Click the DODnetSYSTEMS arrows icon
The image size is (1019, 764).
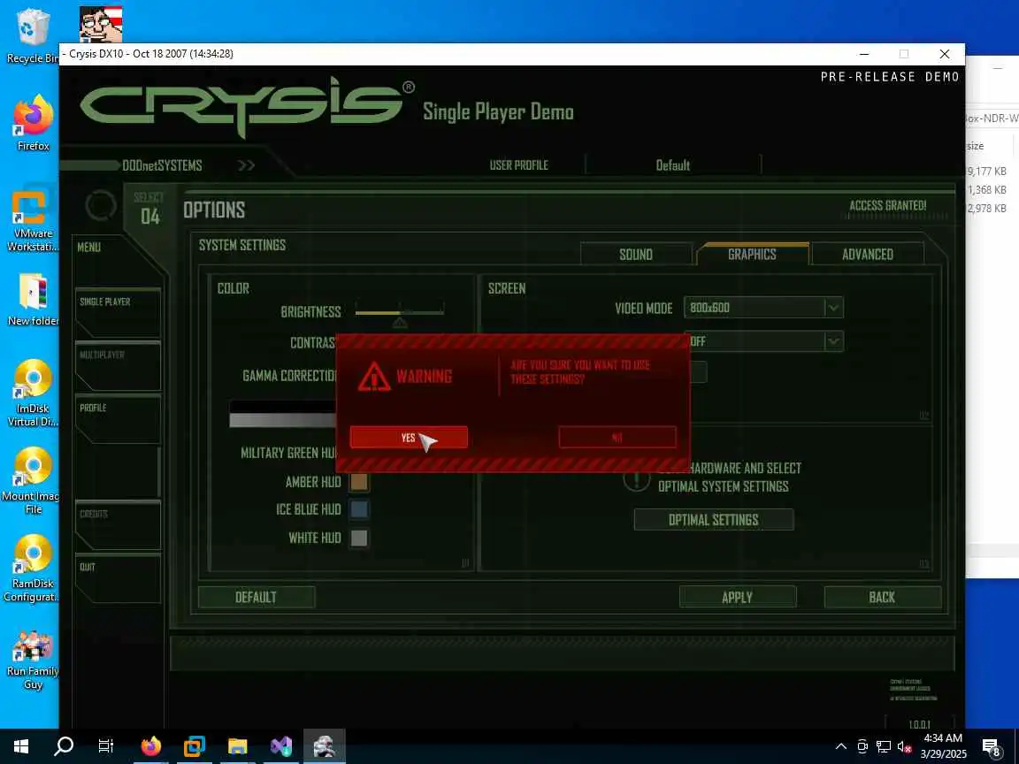(246, 165)
